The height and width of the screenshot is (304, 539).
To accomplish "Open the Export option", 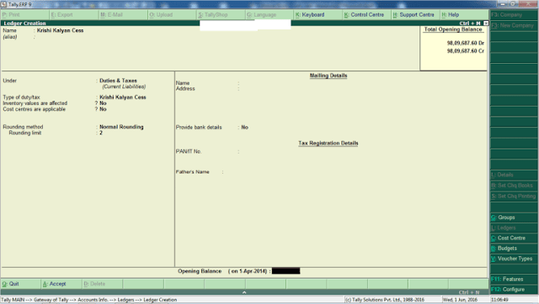I will pos(74,15).
